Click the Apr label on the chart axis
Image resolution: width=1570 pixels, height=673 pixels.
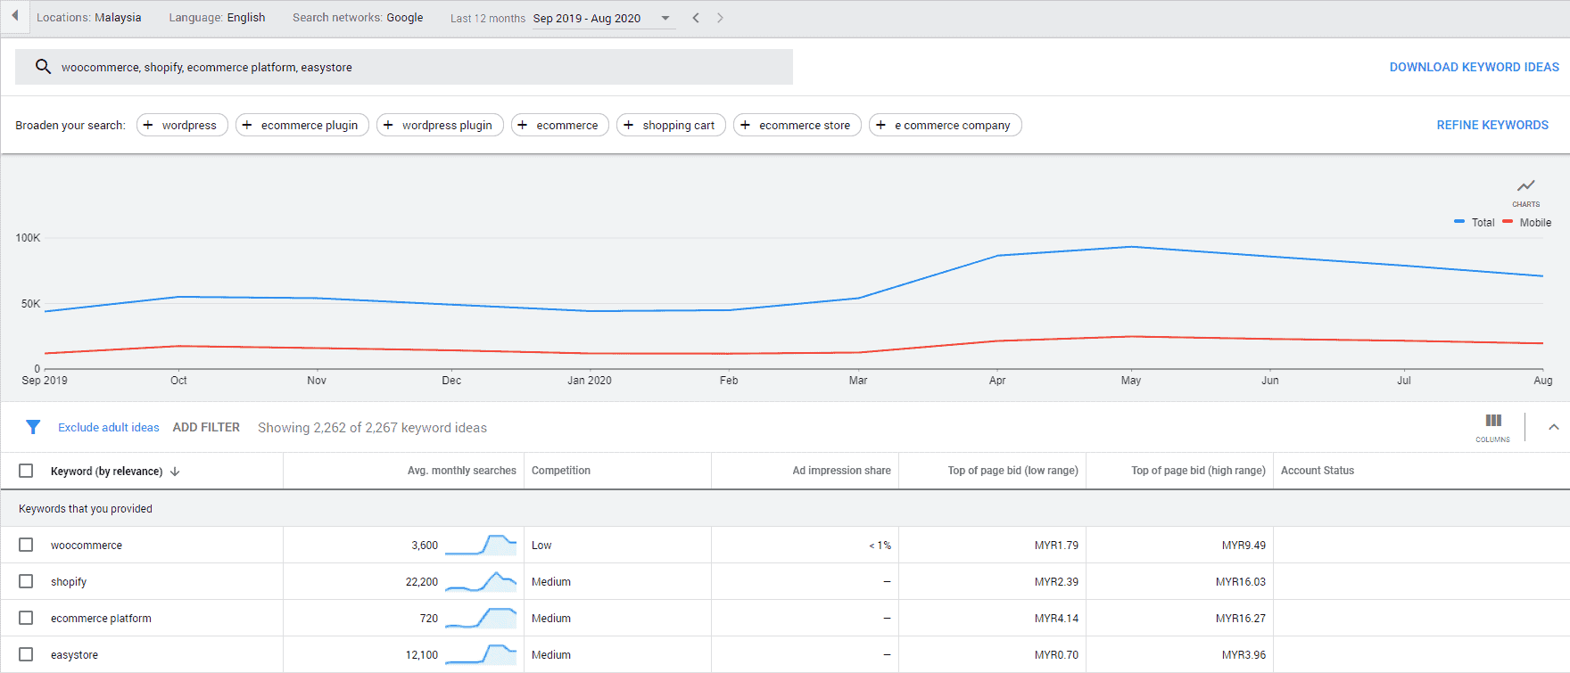click(997, 381)
